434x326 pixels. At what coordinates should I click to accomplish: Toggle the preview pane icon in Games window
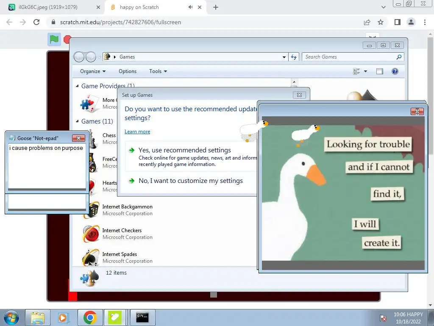(x=380, y=71)
